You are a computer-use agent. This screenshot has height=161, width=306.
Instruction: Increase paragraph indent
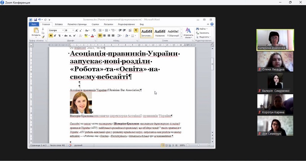tap(124, 31)
